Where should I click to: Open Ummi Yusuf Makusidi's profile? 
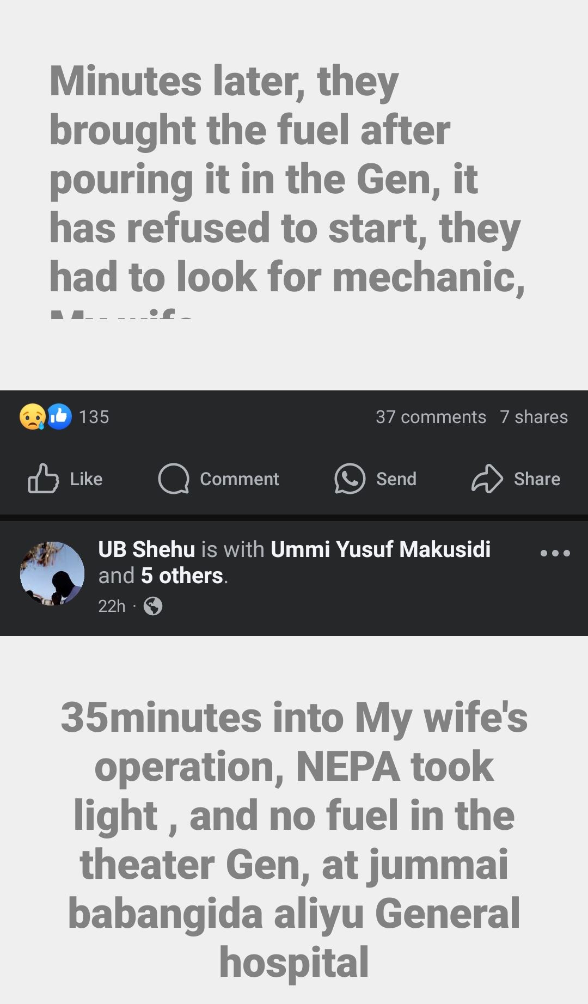380,549
